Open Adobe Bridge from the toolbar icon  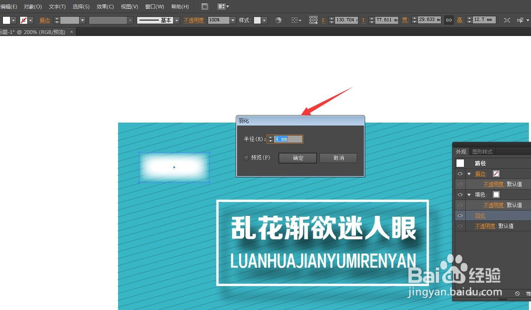[204, 6]
